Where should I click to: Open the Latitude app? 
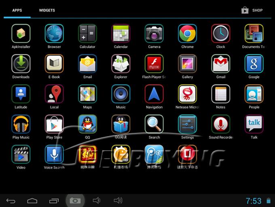click(x=21, y=94)
